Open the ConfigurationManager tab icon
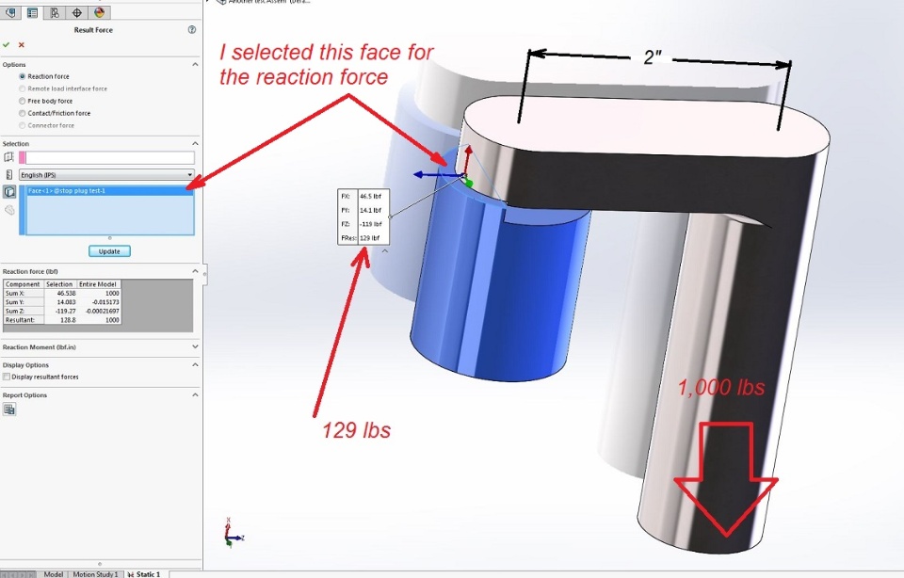 coord(55,12)
